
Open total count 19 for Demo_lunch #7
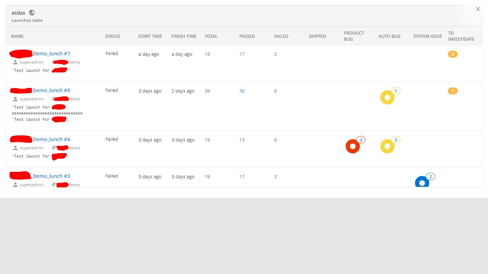click(207, 54)
